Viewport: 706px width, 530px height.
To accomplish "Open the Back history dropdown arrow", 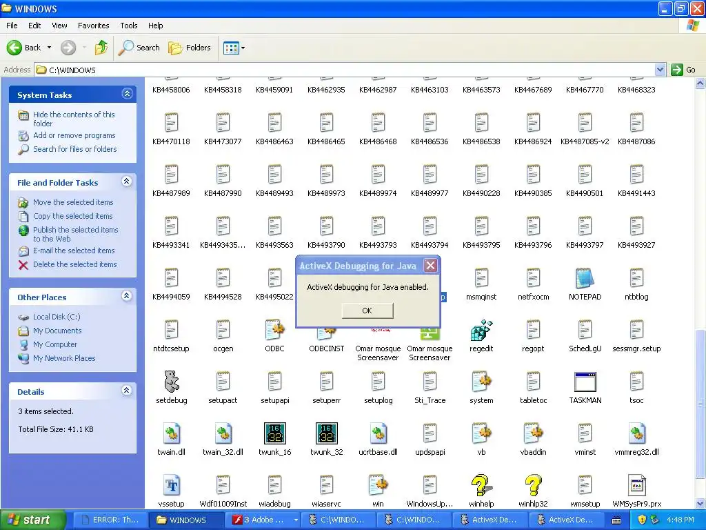I will (49, 48).
